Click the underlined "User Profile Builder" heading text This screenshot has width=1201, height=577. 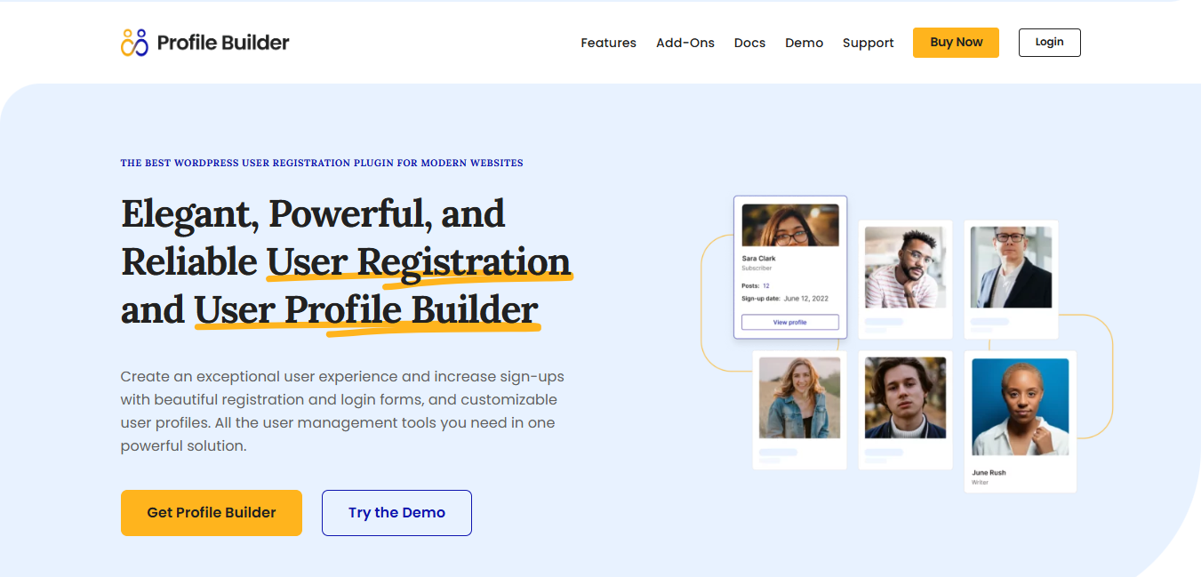click(366, 310)
